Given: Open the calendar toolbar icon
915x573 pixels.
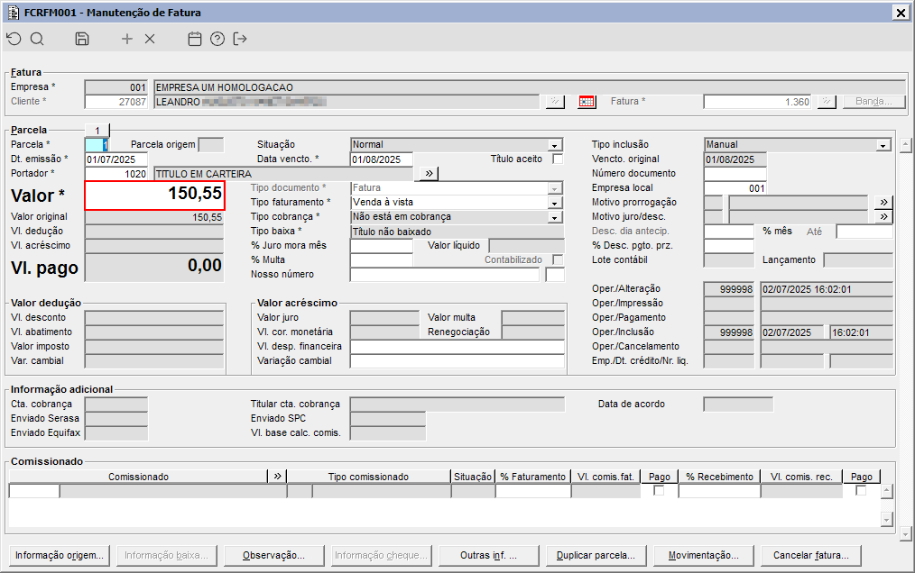Looking at the screenshot, I should coord(194,39).
